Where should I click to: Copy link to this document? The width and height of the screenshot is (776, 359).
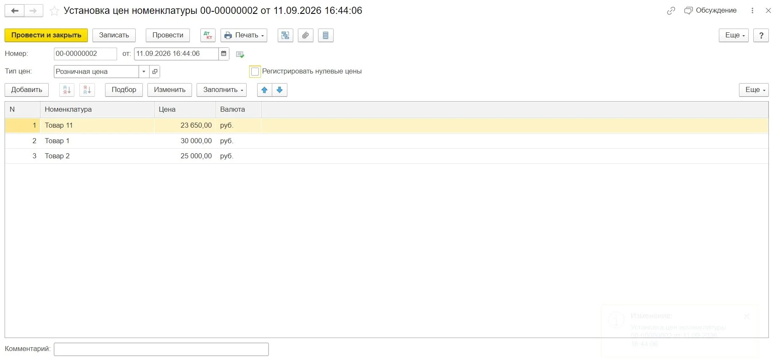[671, 11]
